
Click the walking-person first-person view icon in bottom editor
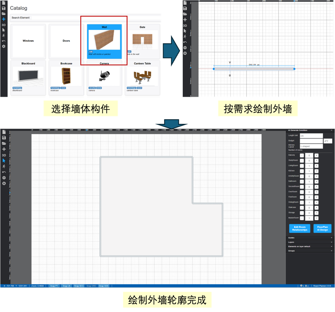(x=4, y=166)
